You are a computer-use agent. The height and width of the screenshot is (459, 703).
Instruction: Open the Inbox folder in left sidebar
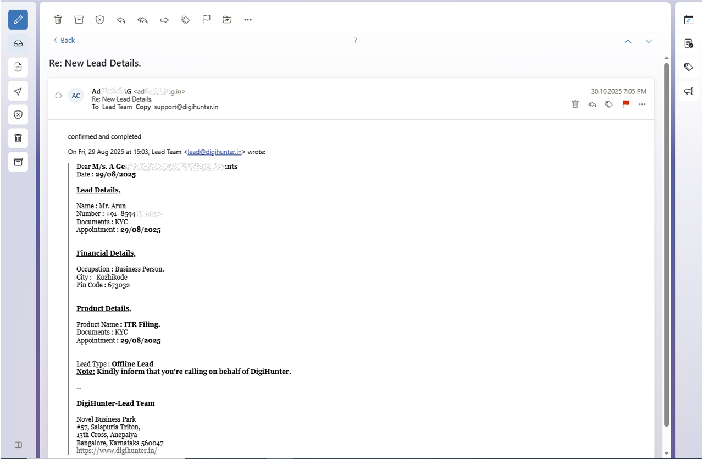18,43
